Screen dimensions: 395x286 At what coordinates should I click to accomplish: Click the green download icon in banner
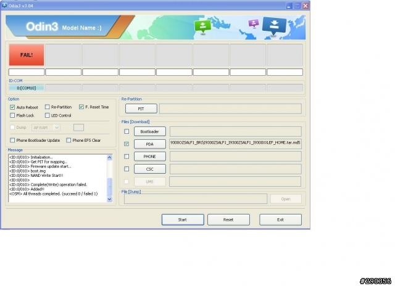202,26
